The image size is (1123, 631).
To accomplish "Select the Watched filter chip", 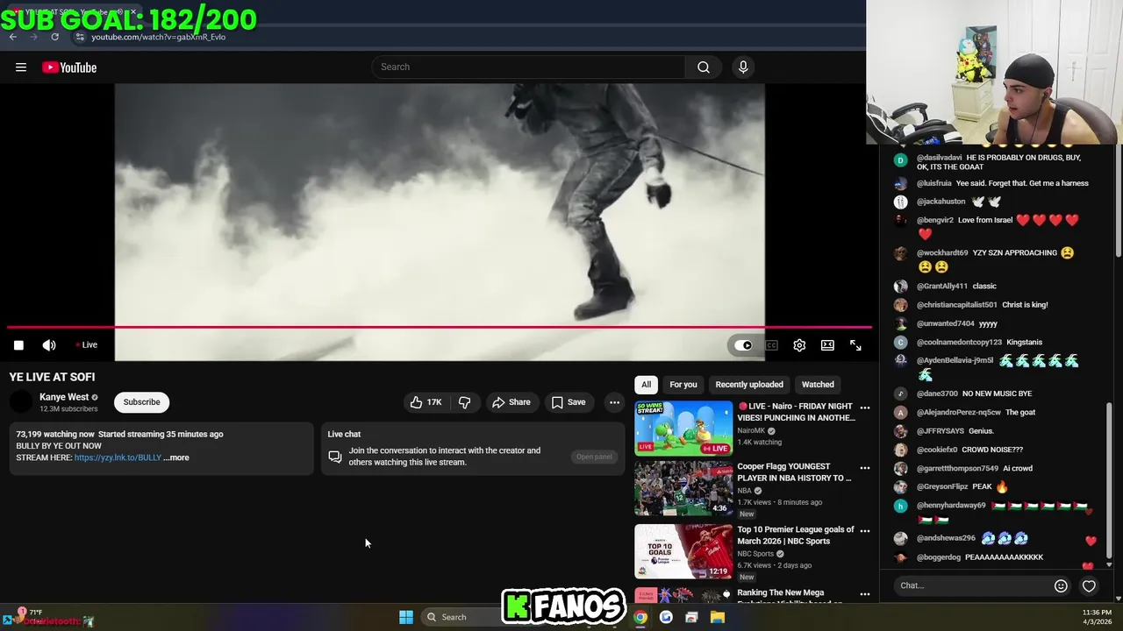I will [818, 385].
